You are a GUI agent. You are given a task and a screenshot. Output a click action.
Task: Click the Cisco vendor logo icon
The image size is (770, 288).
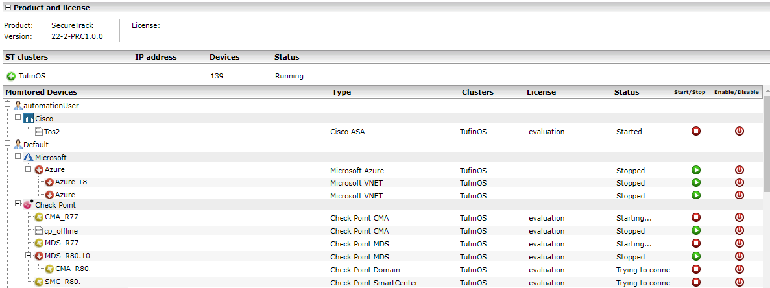pyautogui.click(x=29, y=119)
